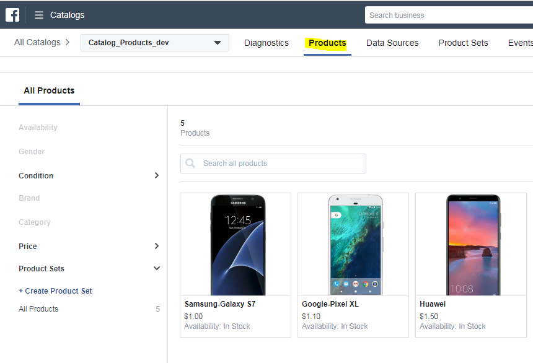Click the Catalogs title in header
Screen dimensions: 533x363
(x=68, y=15)
